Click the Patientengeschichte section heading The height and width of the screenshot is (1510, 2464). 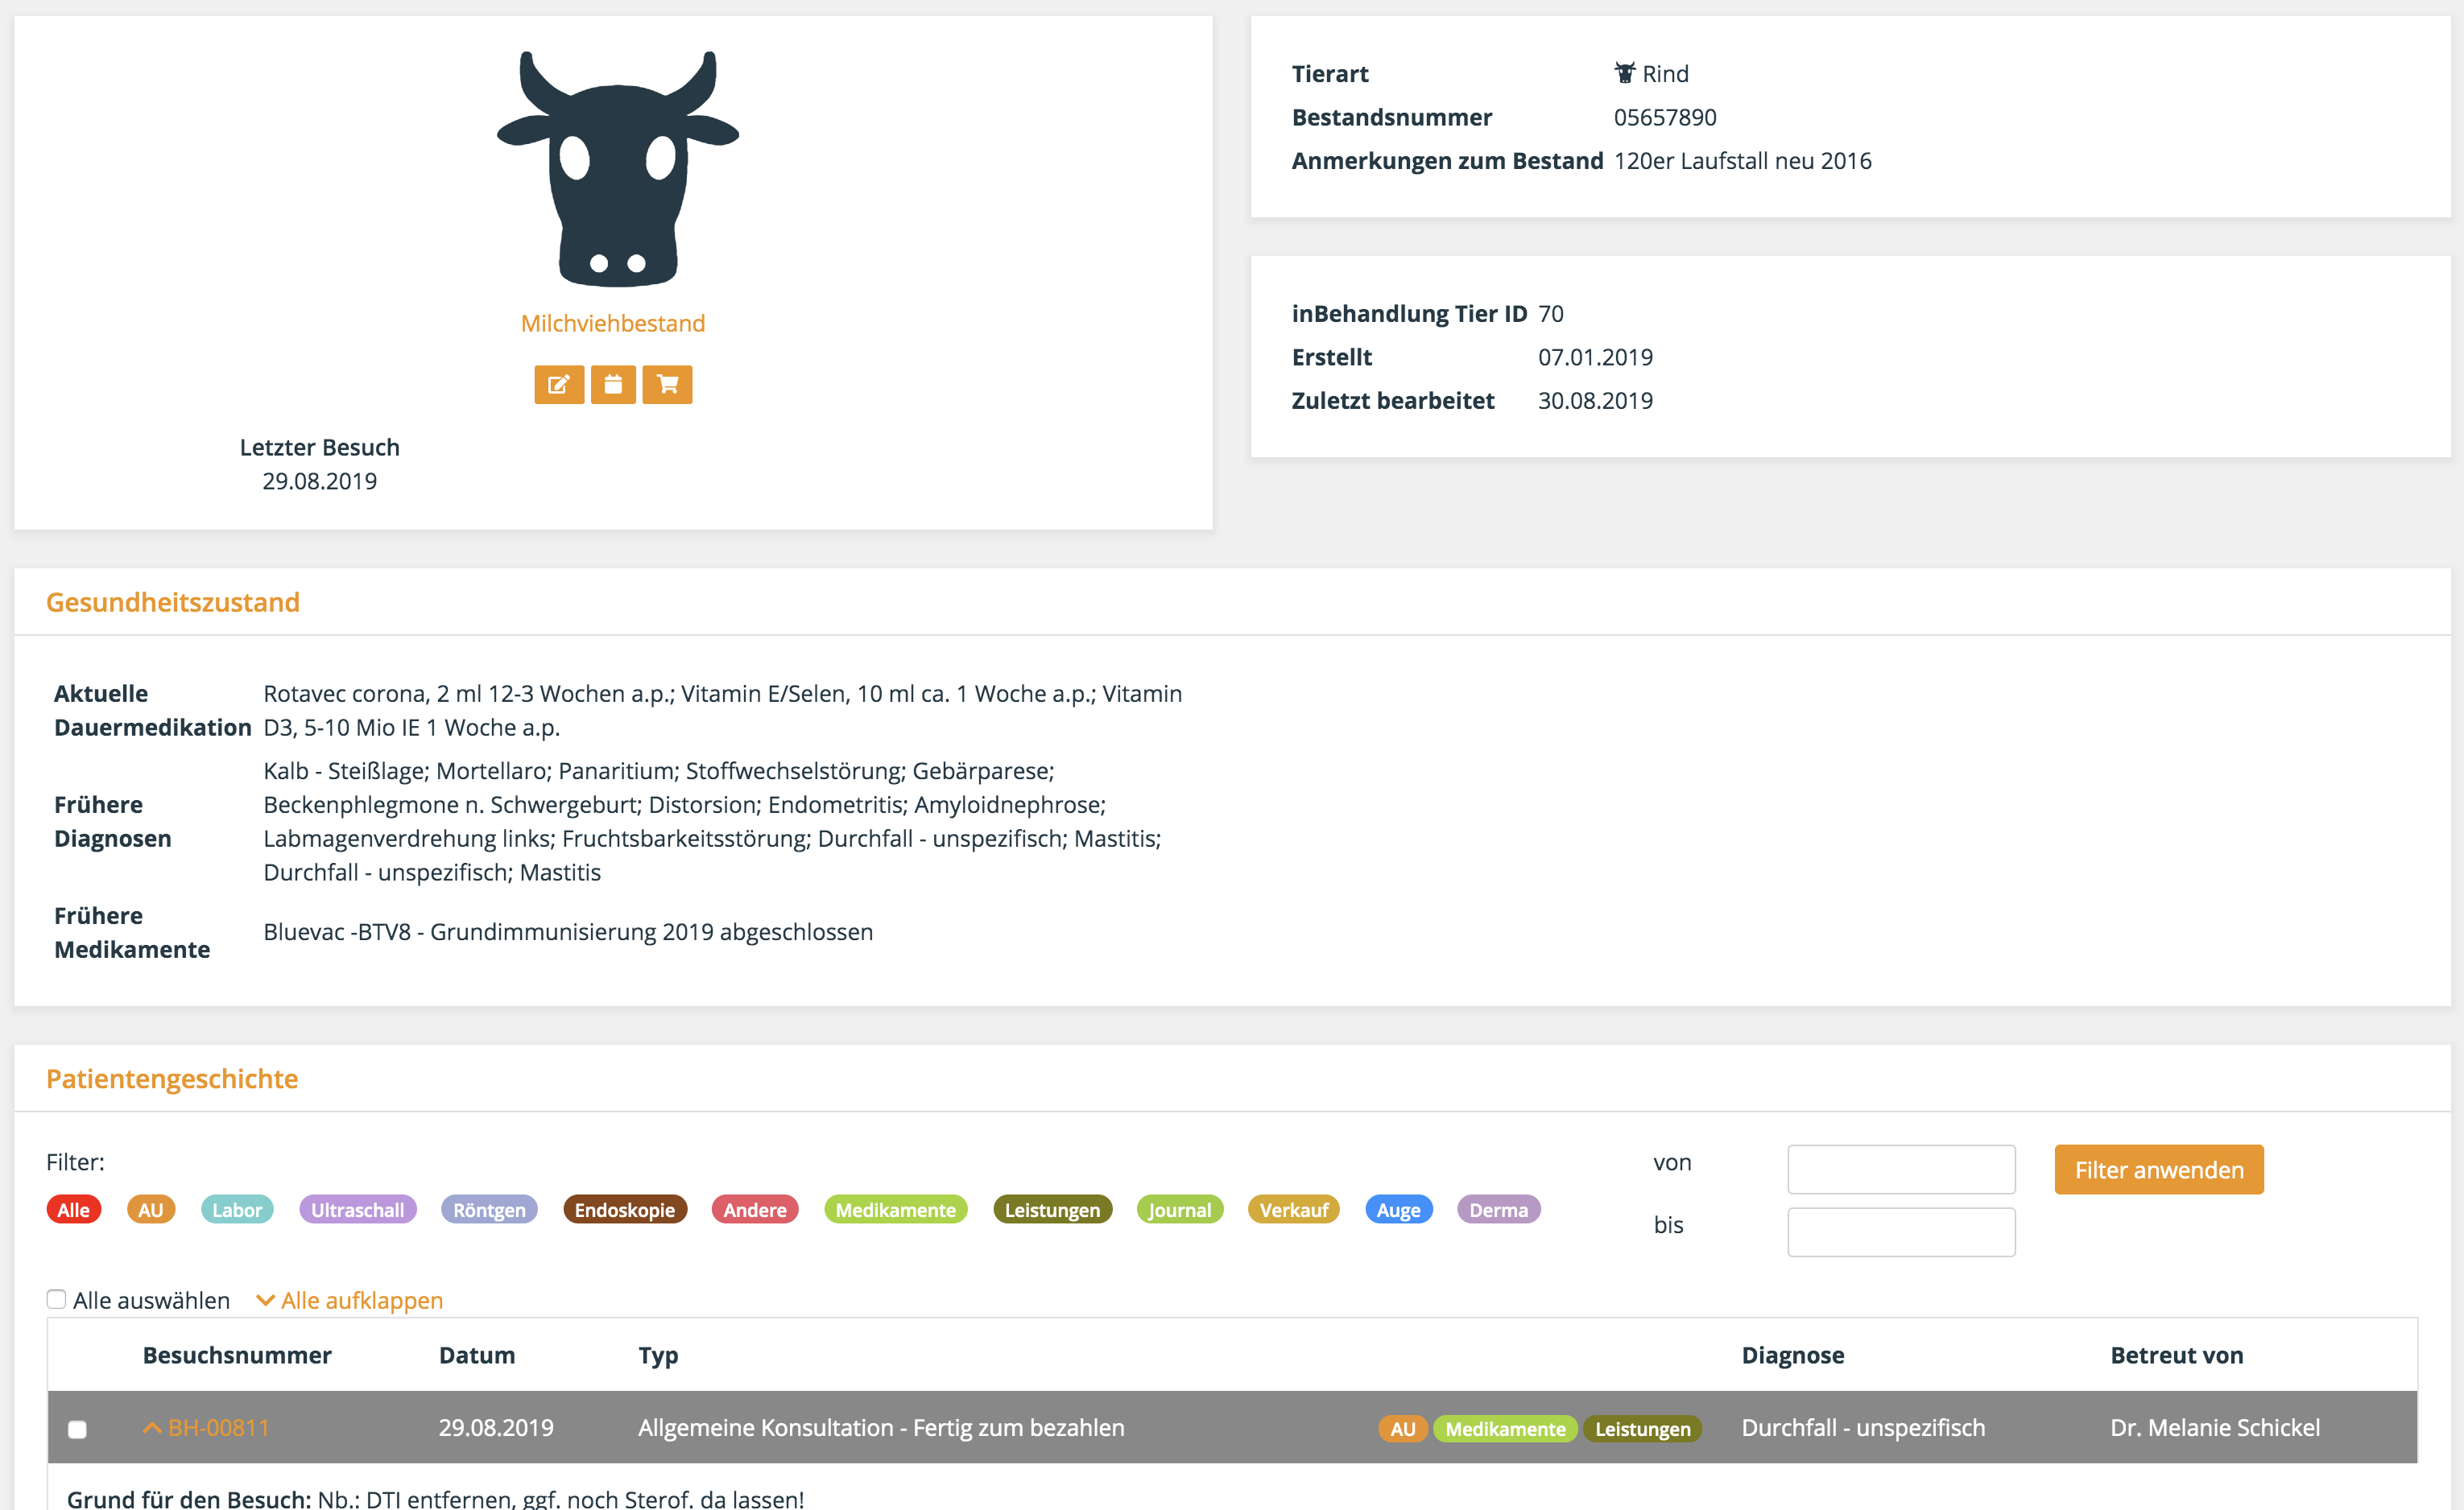172,1079
